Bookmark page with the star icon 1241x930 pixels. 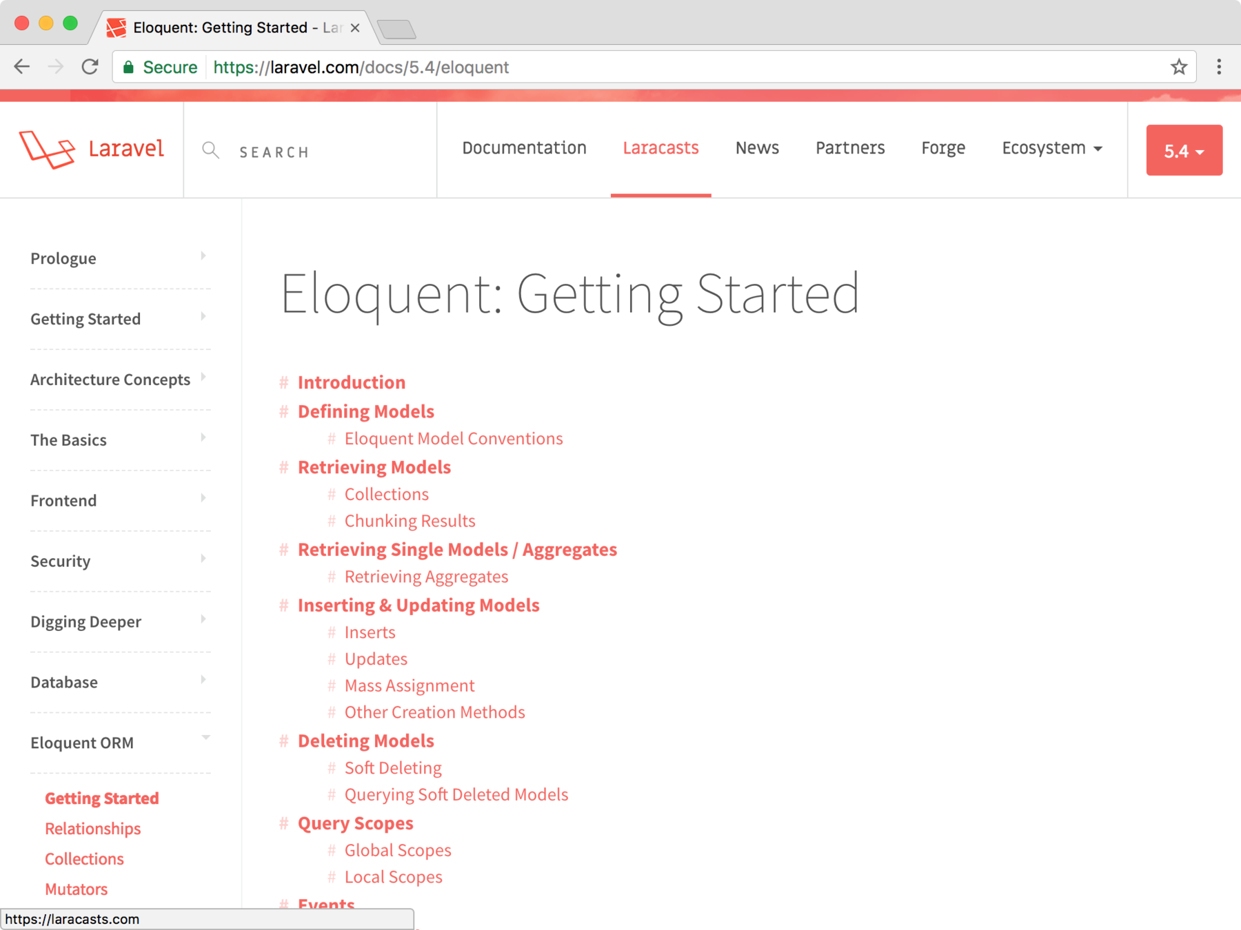click(1179, 67)
